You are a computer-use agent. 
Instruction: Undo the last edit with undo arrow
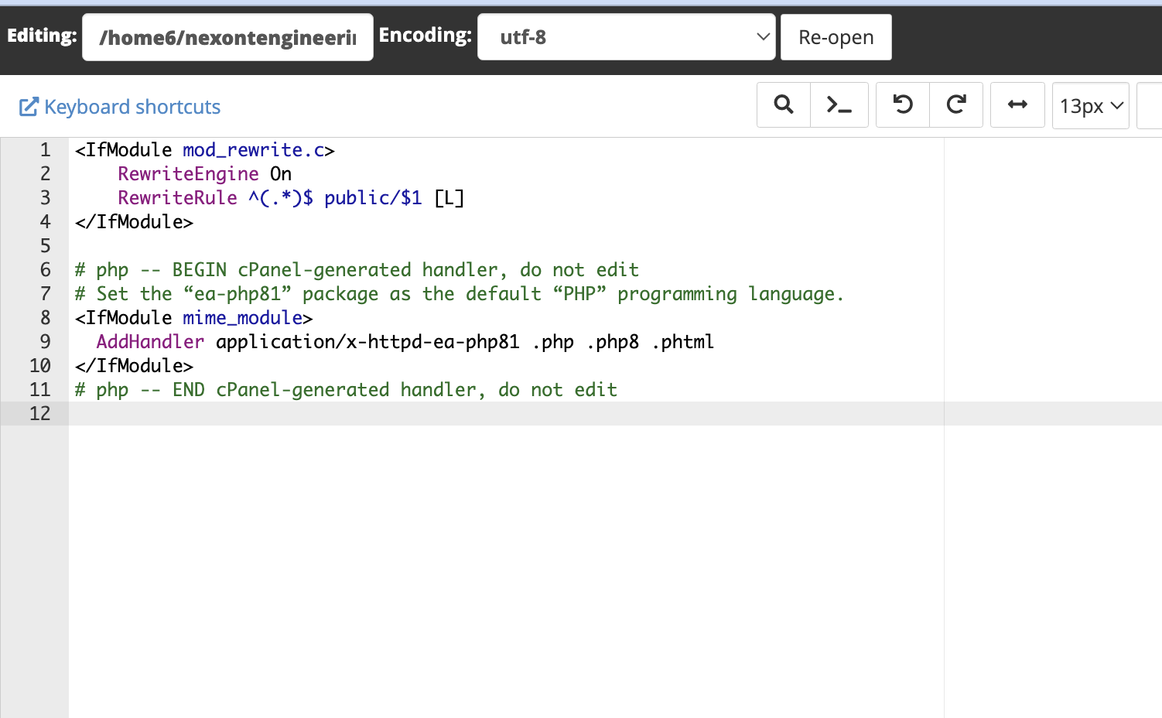point(903,104)
